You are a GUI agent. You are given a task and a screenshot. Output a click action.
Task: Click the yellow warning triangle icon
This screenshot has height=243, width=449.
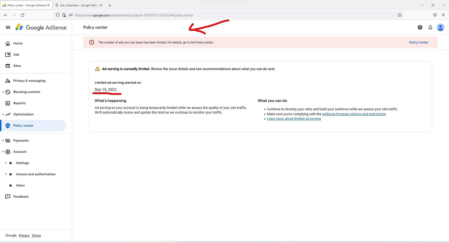[98, 69]
